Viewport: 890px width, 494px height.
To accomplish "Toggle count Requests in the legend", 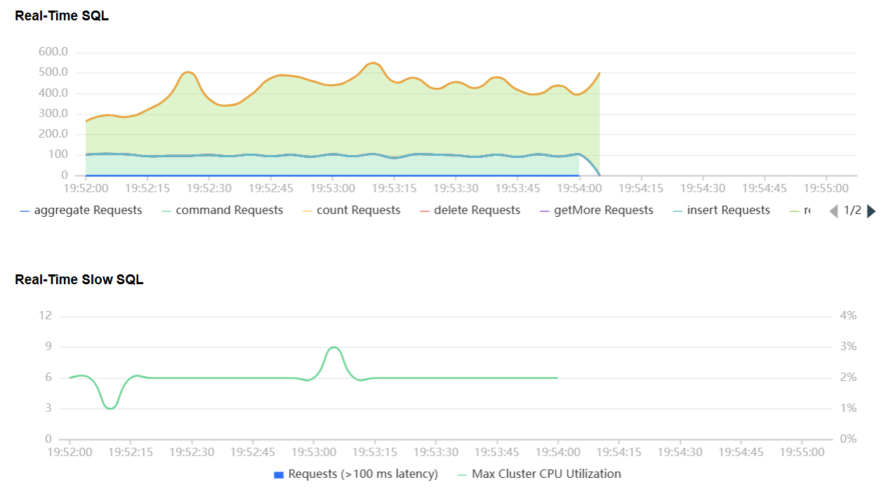I will (x=352, y=211).
